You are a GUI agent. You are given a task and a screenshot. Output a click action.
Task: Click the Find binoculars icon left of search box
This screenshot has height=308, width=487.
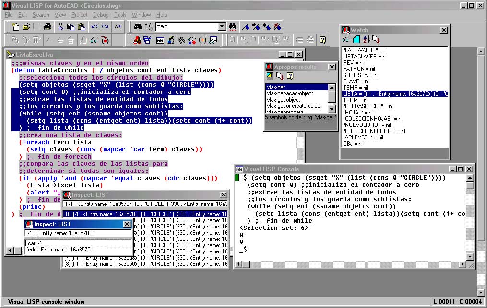click(x=138, y=27)
